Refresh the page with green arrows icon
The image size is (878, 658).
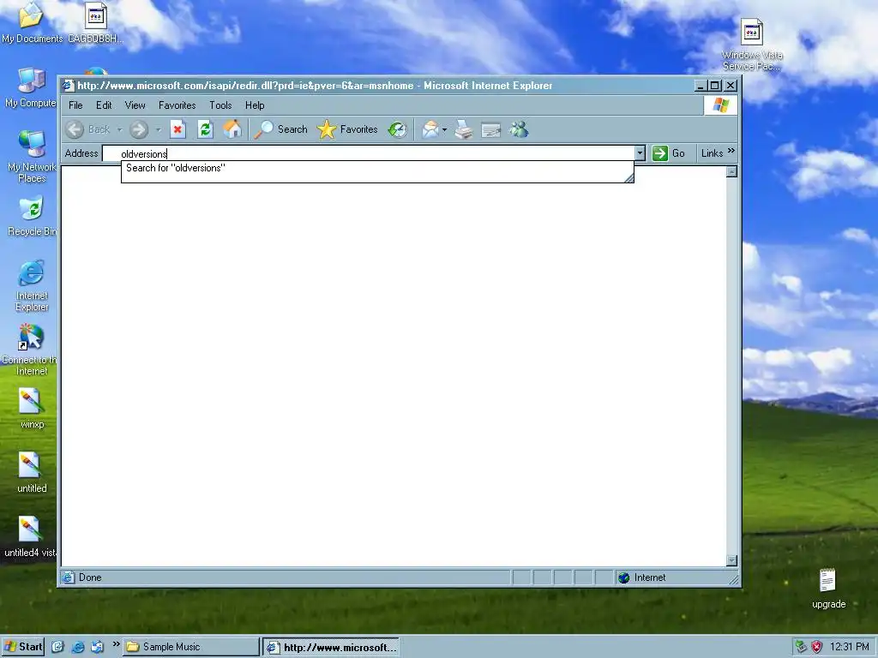(205, 130)
